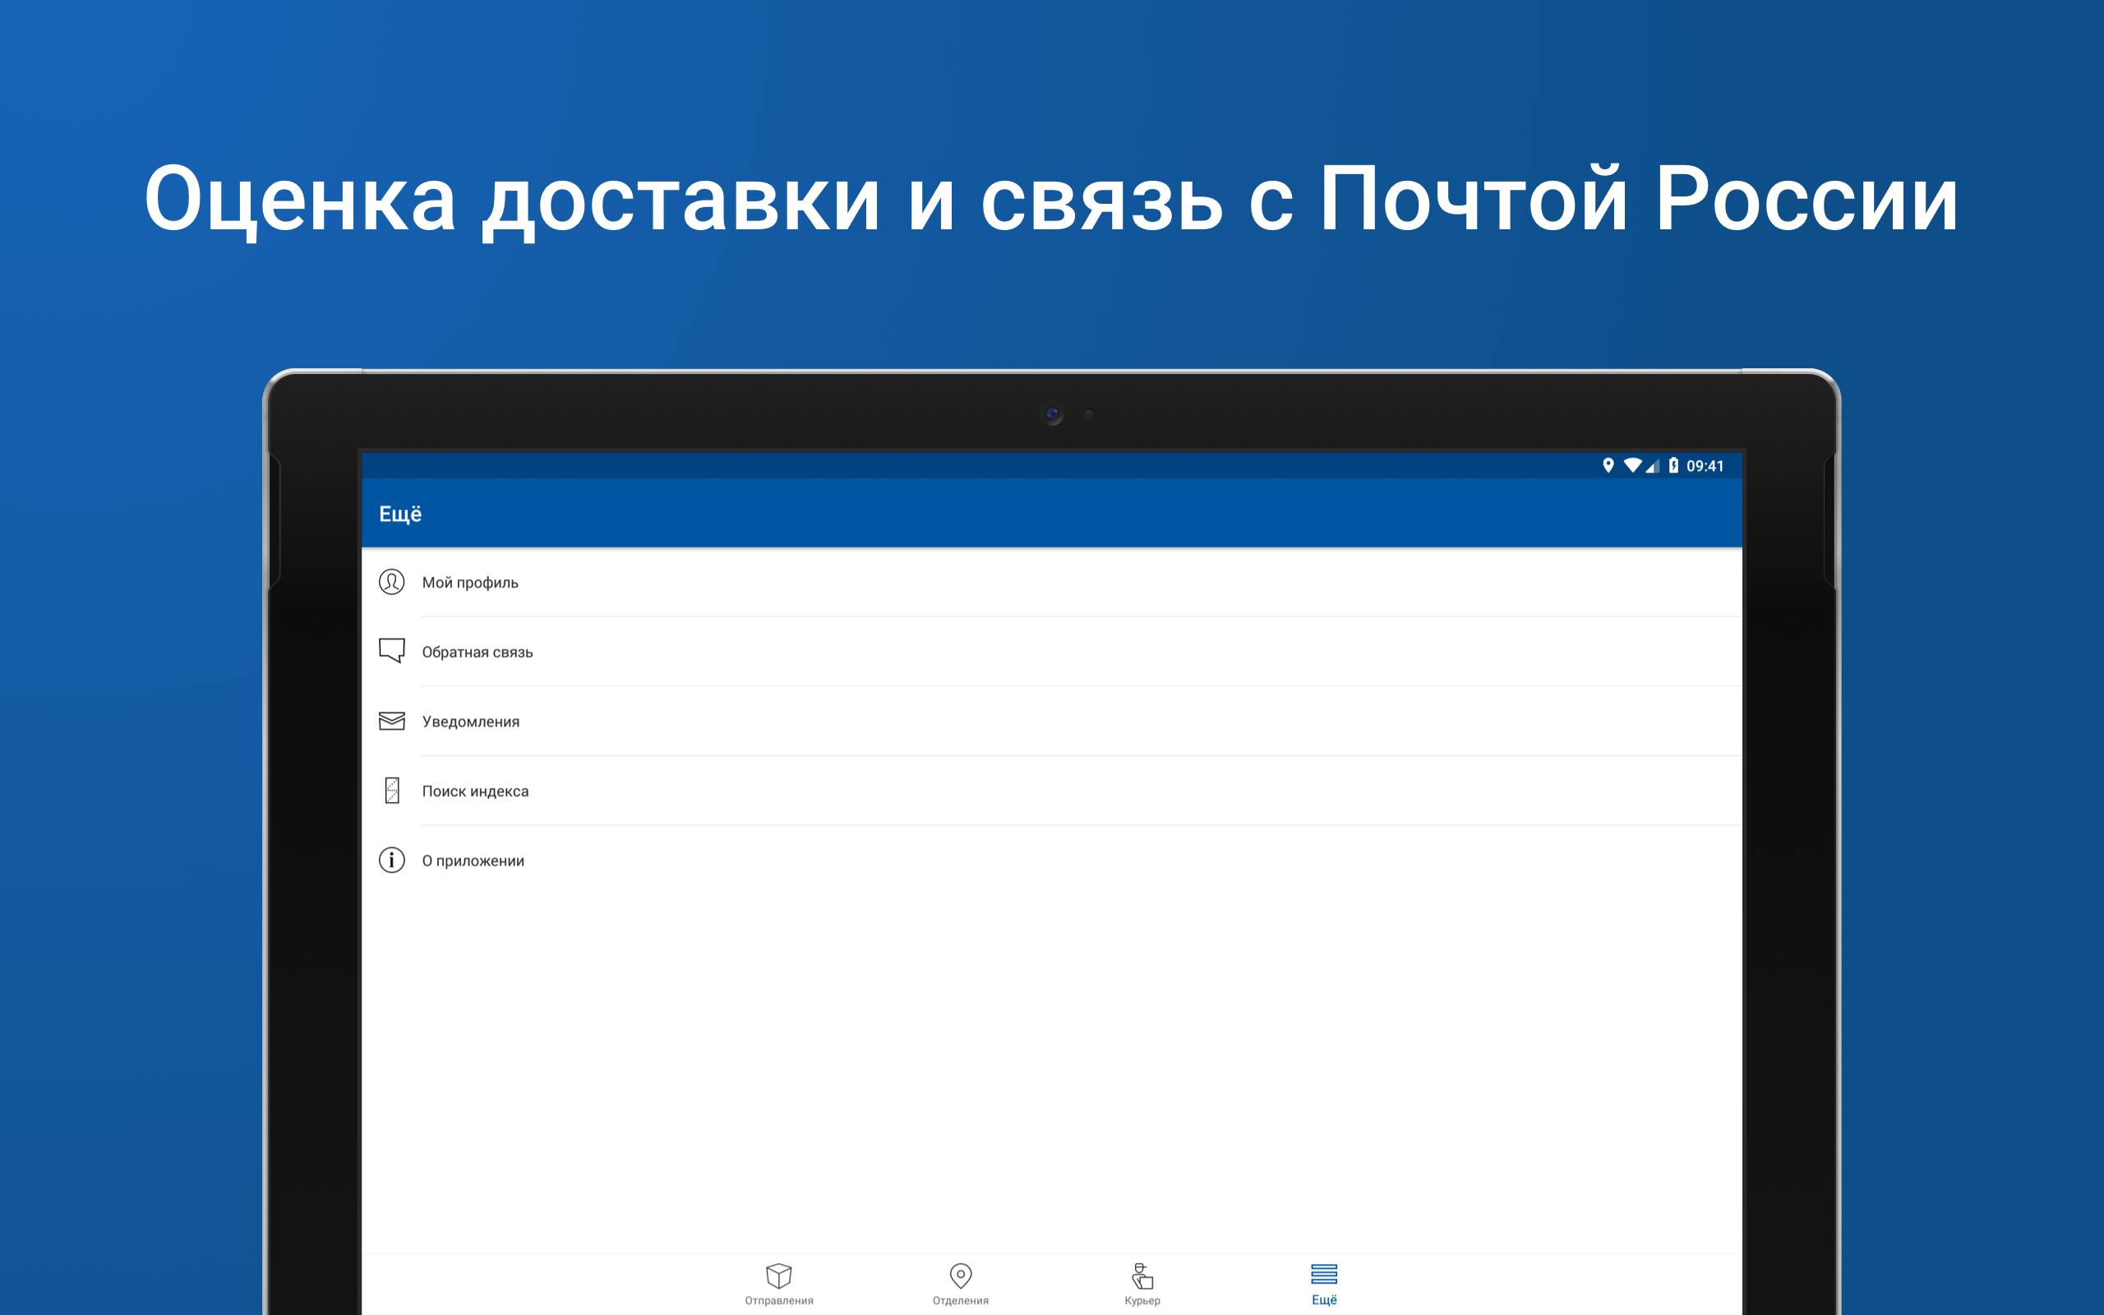Tap the О приложении info icon
Screen dimensions: 2104x1315
[x=391, y=861]
